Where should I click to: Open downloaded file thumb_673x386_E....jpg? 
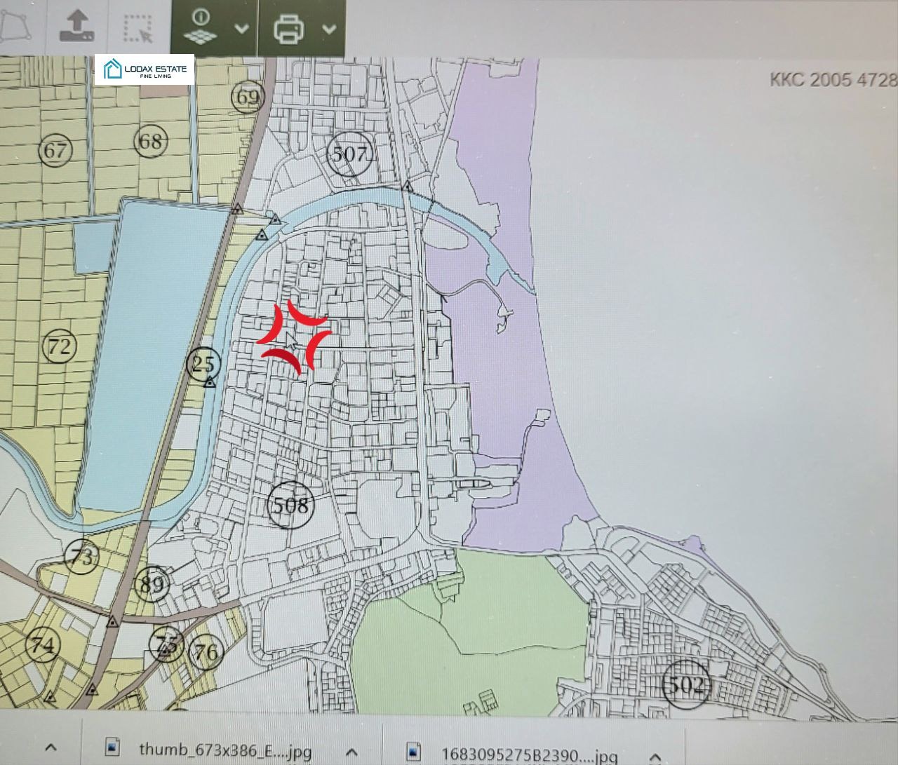click(x=224, y=750)
